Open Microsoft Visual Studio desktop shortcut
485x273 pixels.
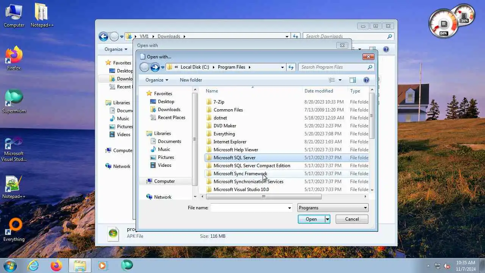click(14, 149)
